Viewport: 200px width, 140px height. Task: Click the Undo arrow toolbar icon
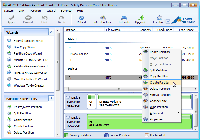tap(45, 18)
